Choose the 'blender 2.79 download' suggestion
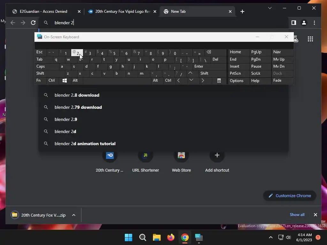Screen dimensions: 327x245 coord(163,107)
